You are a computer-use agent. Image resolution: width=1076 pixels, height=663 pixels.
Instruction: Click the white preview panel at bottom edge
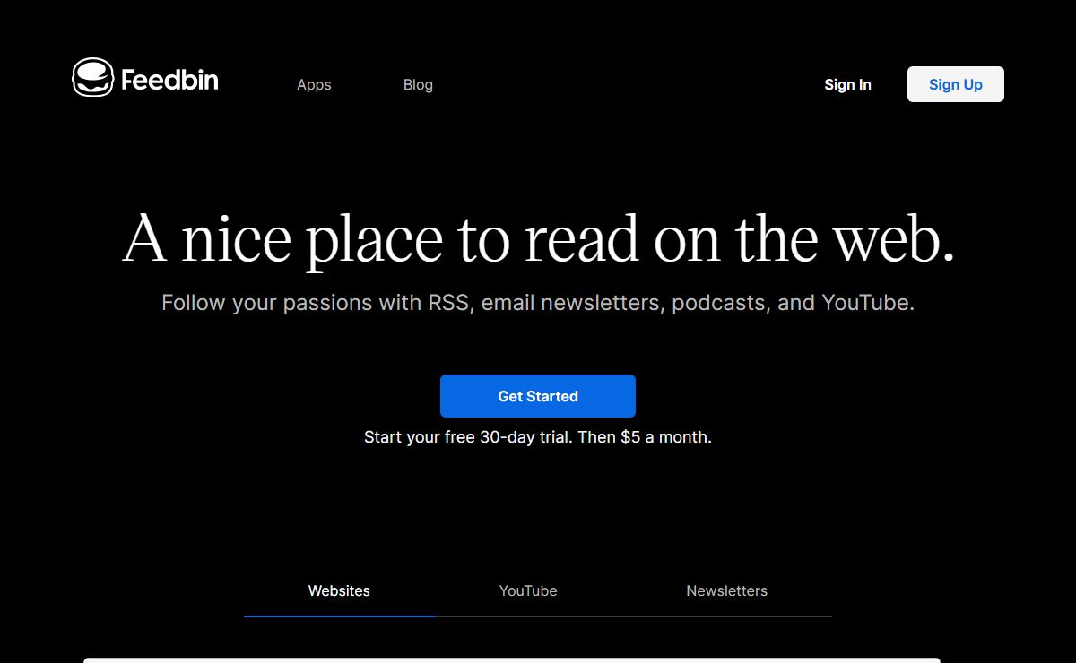pyautogui.click(x=511, y=660)
